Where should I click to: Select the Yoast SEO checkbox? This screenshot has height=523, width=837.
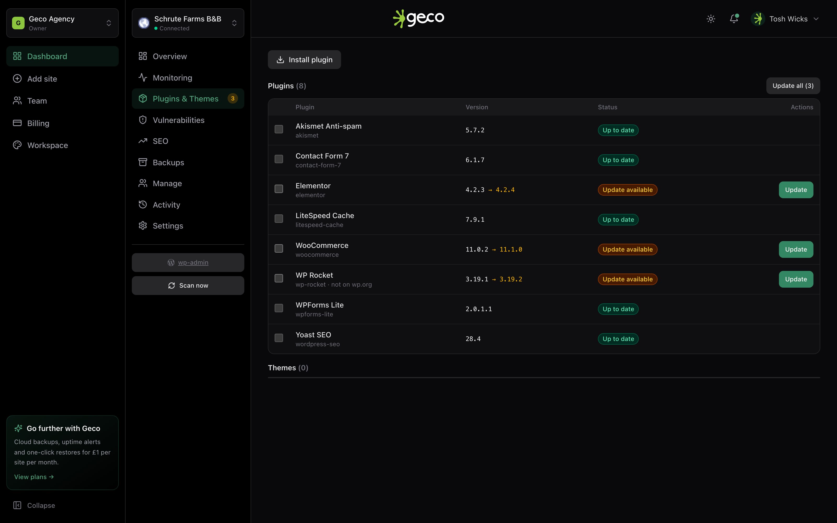pos(279,338)
